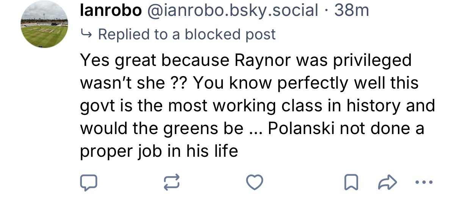
Task: Click the word 'Polanski' in the post text
Action: (x=301, y=129)
